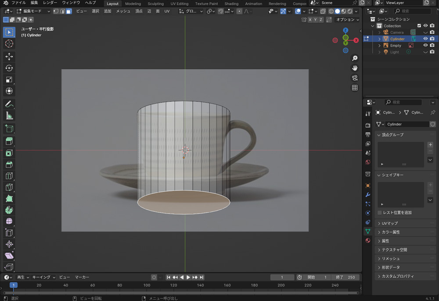Activate the Annotate pencil tool
The height and width of the screenshot is (301, 439).
point(9,104)
